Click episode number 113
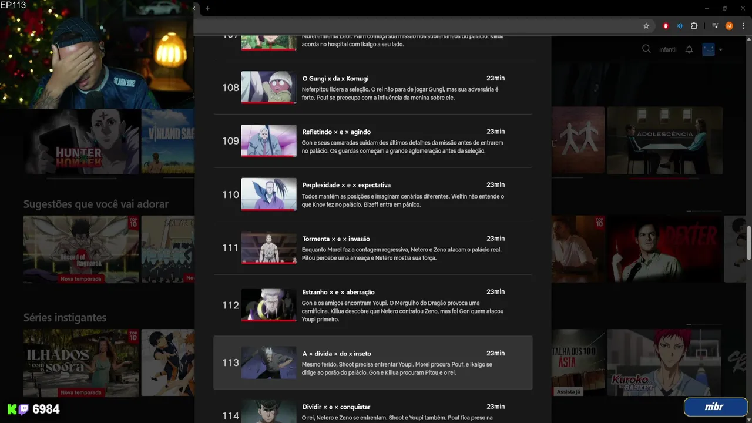752x423 pixels. pyautogui.click(x=230, y=362)
